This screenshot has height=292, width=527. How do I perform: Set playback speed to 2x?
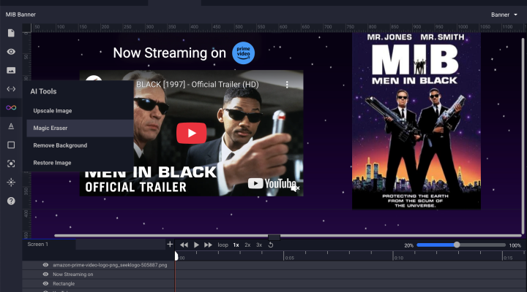point(247,245)
